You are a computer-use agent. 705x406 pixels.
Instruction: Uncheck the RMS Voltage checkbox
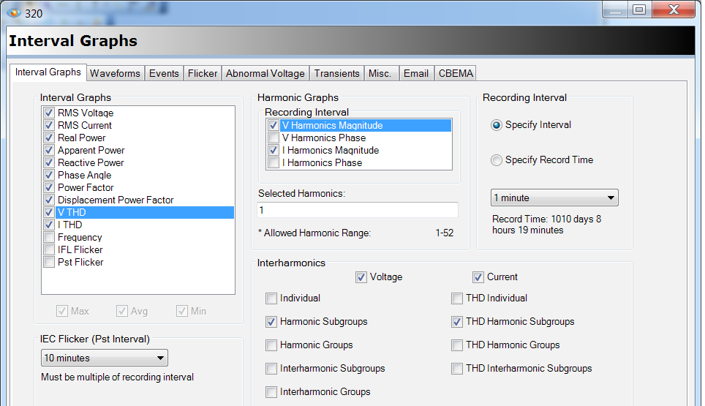click(49, 113)
